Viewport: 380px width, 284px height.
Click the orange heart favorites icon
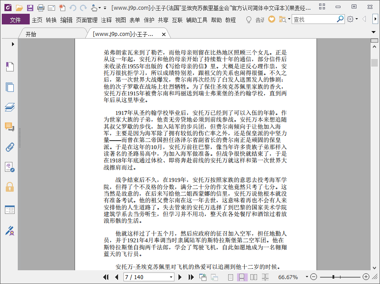271,19
